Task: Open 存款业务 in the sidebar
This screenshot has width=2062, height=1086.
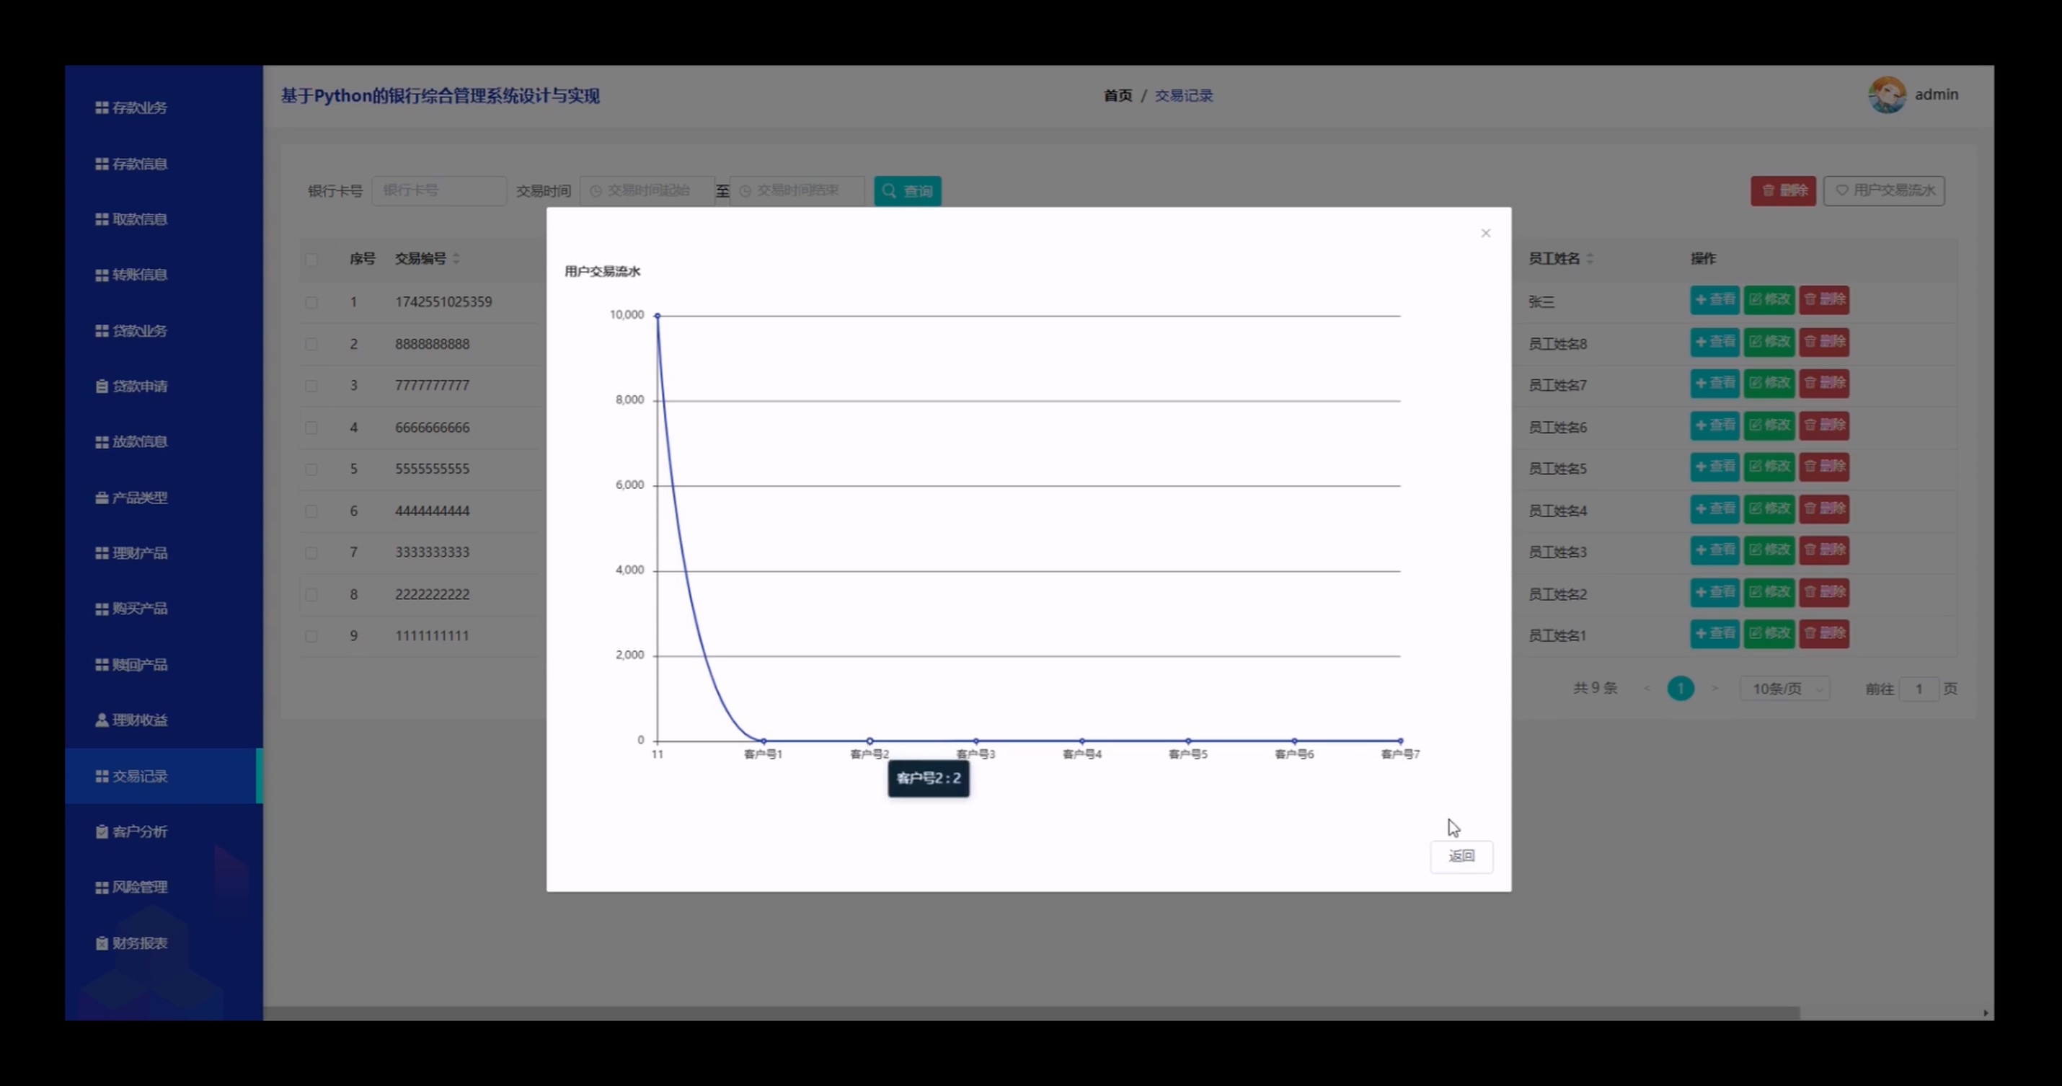Action: pyautogui.click(x=139, y=108)
